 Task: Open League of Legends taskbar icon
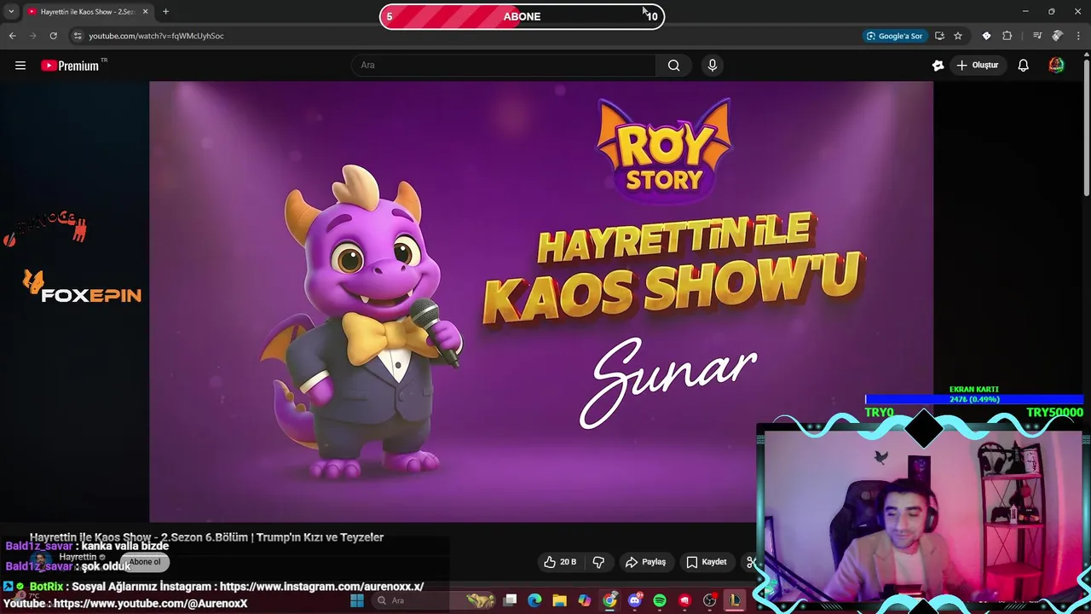pos(734,600)
